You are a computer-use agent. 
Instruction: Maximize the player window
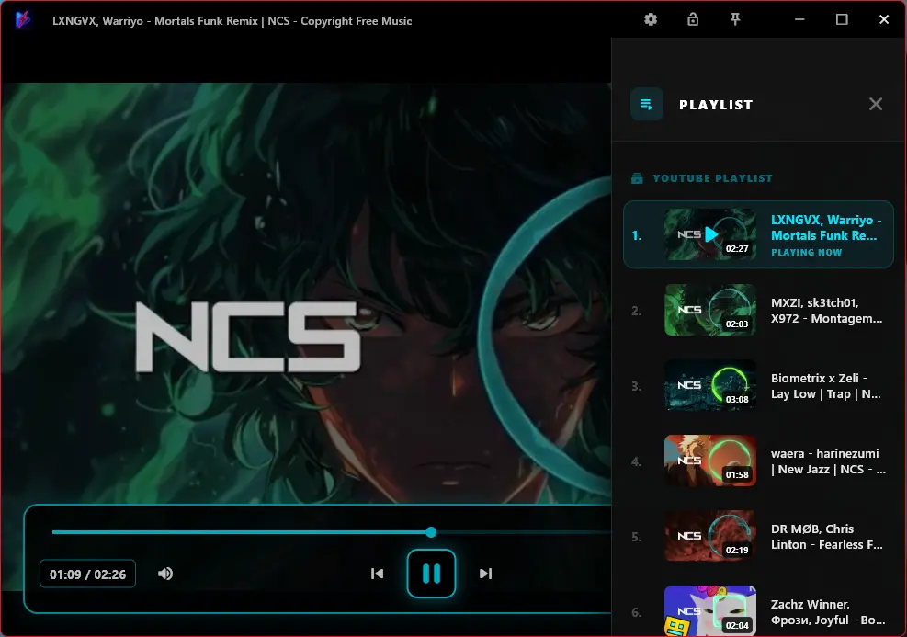point(842,19)
